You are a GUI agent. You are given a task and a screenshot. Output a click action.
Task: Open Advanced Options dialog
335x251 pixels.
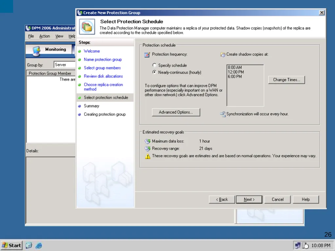176,112
